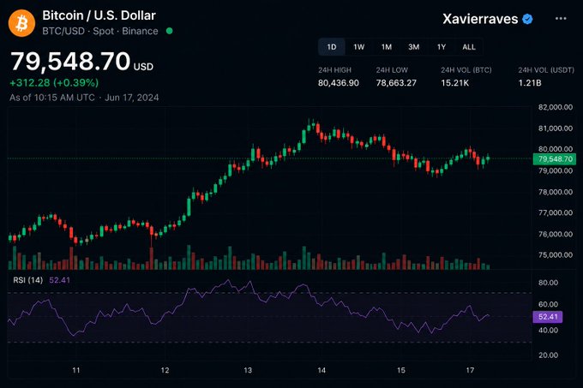583x388 pixels.
Task: Click the green live status dot
Action: point(169,31)
